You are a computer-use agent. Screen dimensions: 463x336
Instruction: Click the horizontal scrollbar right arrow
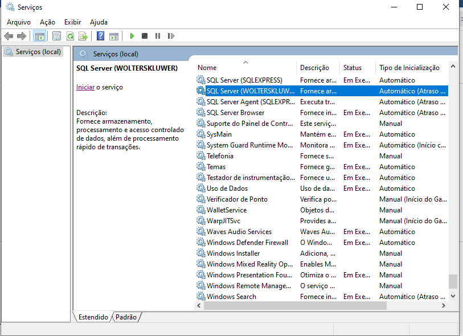pos(443,306)
